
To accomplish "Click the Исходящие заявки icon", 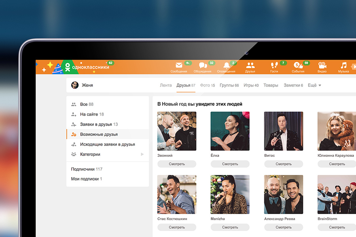I will 74,144.
